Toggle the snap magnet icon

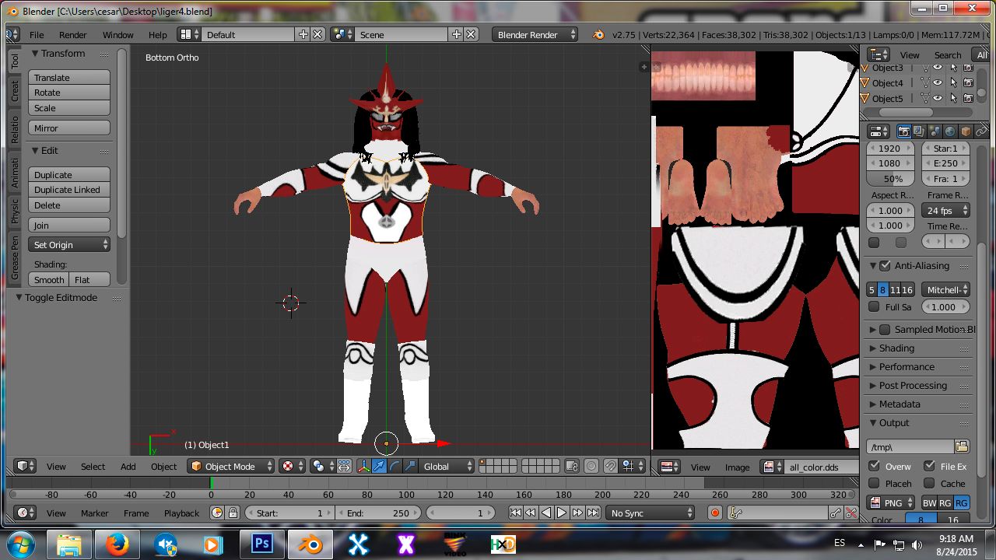click(x=612, y=467)
